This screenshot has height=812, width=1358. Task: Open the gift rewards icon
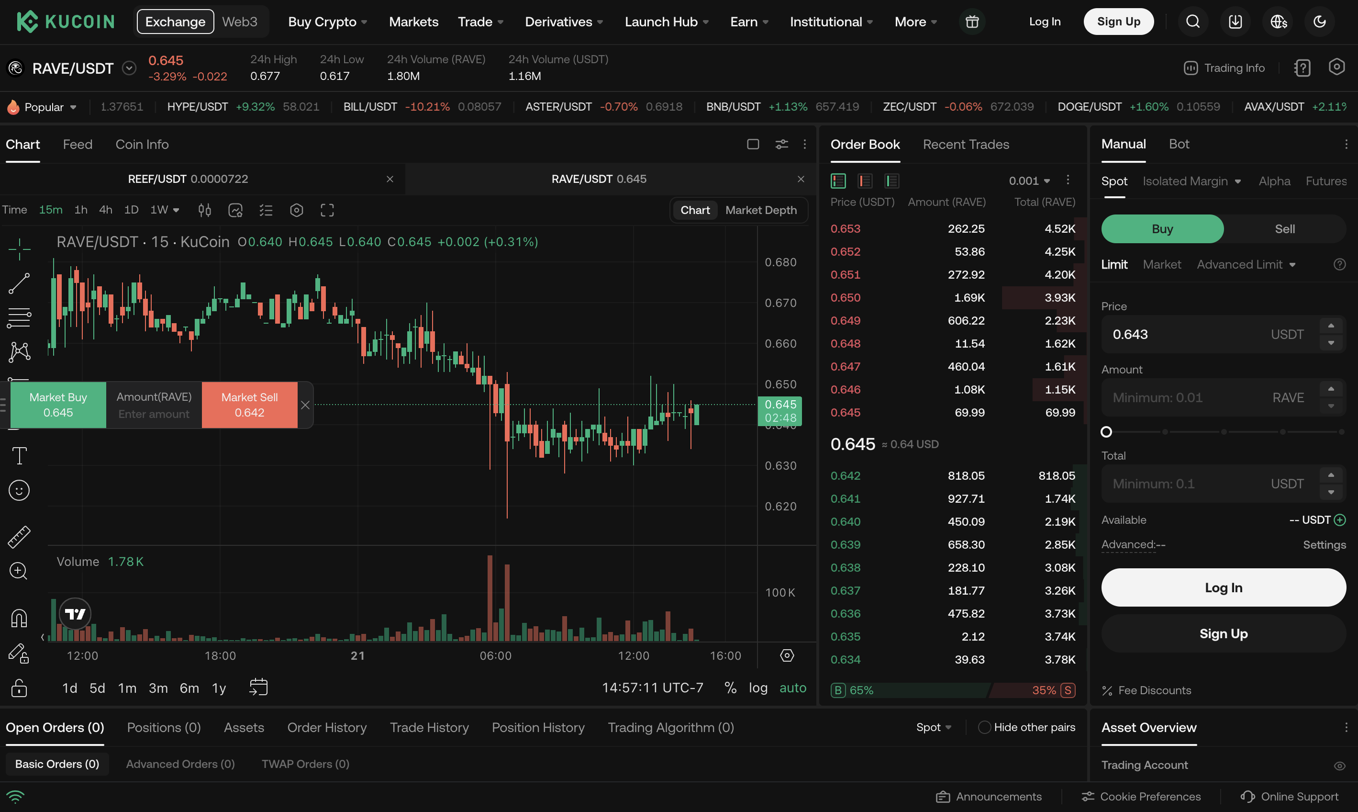tap(972, 22)
